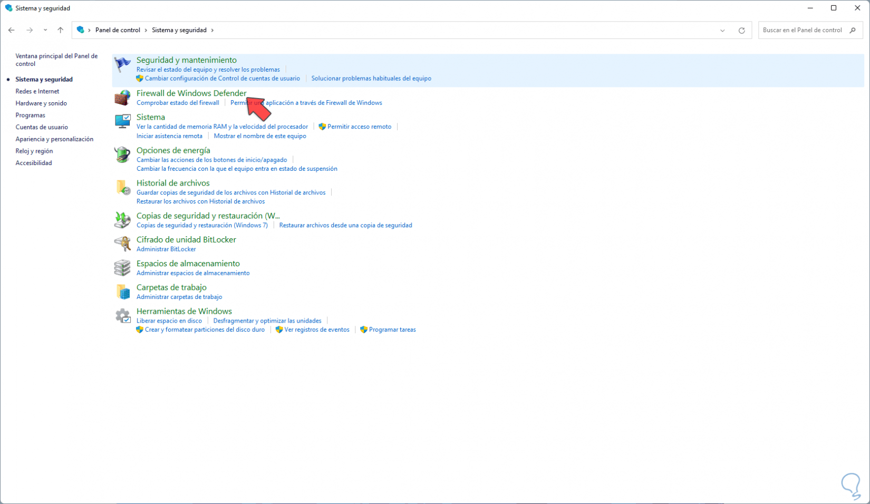Screen dimensions: 870x504
Task: Open Reloj y región category
Action: [34, 151]
